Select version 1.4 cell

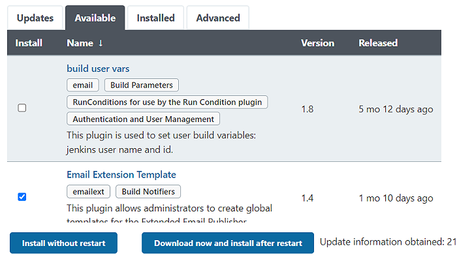(307, 198)
